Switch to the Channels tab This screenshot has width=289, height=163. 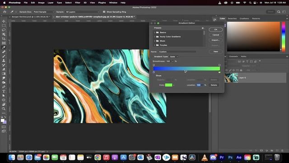click(233, 56)
